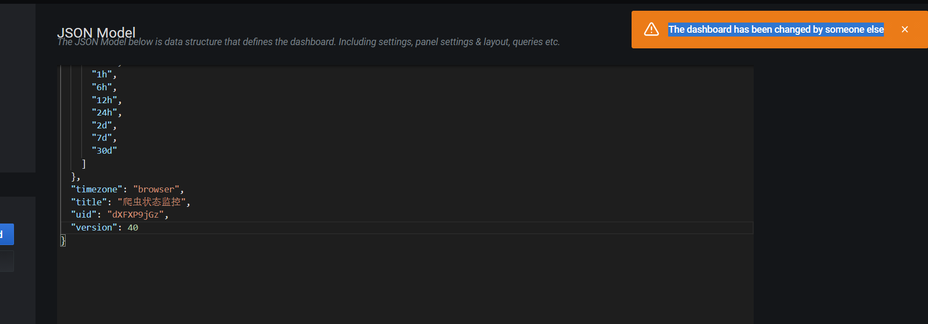Click the gray button below the blue sidebar button
This screenshot has width=928, height=324.
pyautogui.click(x=6, y=261)
